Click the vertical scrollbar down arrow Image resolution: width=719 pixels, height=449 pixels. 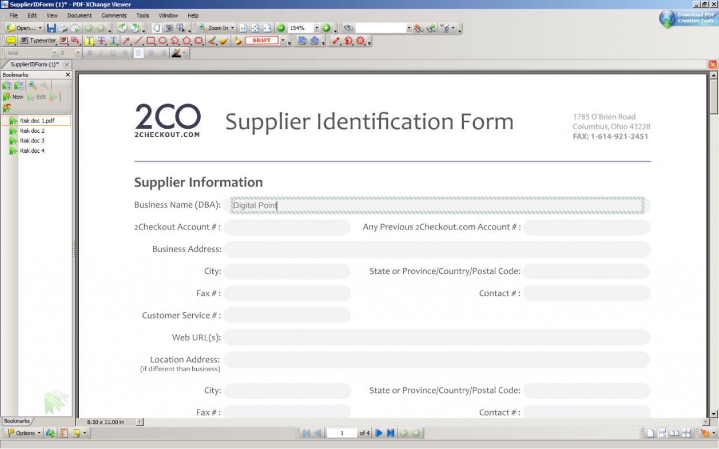click(713, 414)
